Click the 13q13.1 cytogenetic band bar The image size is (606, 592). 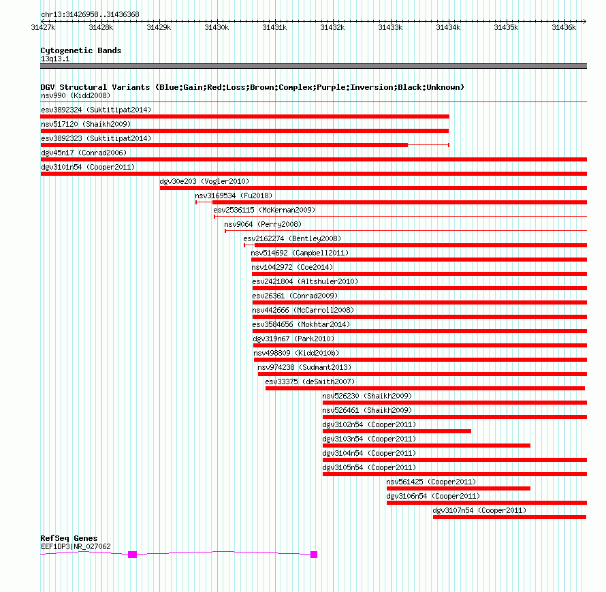click(x=313, y=66)
